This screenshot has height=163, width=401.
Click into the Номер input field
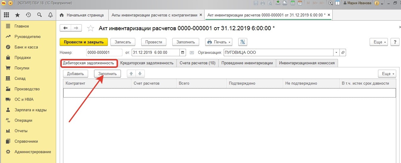[x=104, y=53]
